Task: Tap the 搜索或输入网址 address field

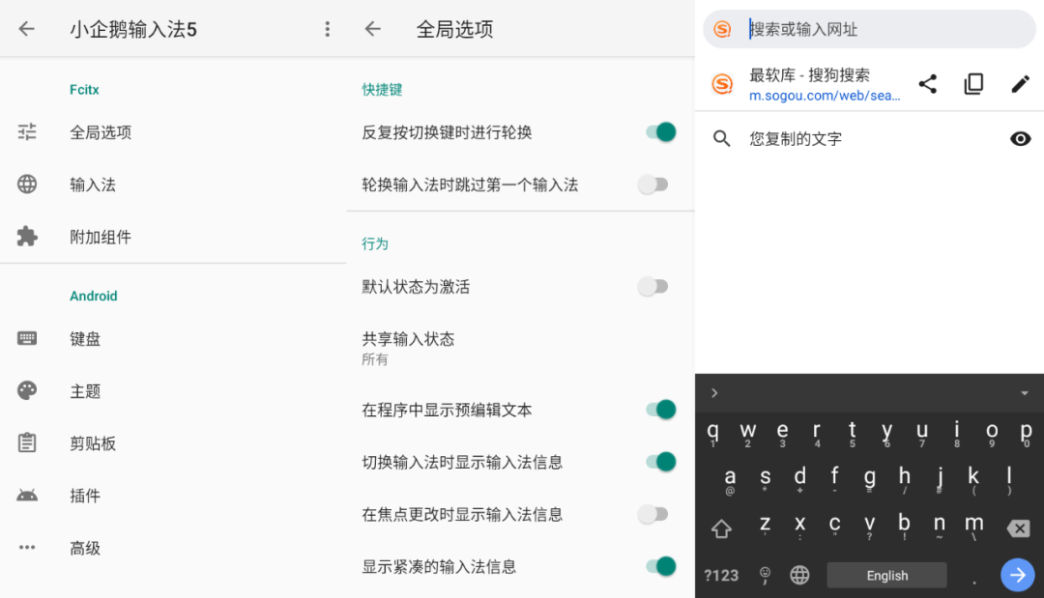Action: point(870,29)
